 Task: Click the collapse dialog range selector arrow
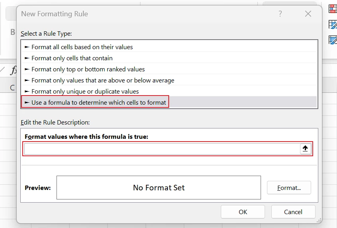(305, 149)
